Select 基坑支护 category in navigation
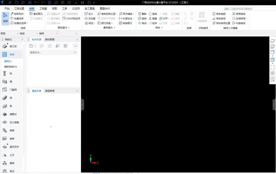The width and height of the screenshot is (276, 174). pos(12,147)
